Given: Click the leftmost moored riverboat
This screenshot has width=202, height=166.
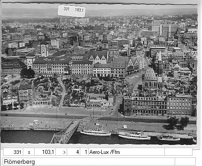Looking at the screenshot, I should click(96, 132).
